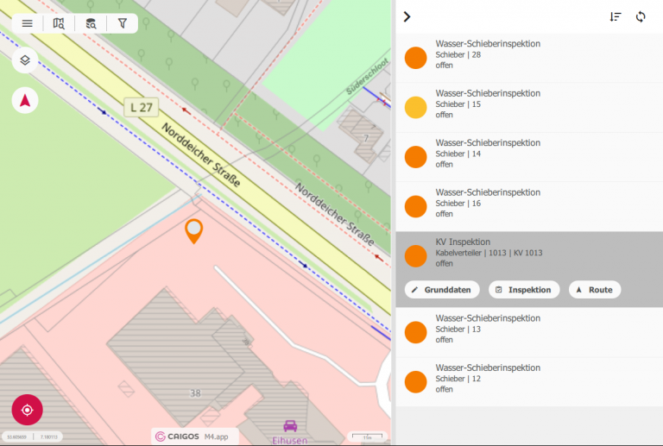
Task: Click building number 38 on the map
Action: [x=195, y=393]
